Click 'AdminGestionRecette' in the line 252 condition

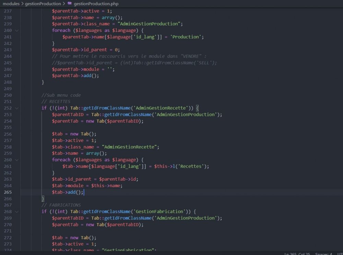click(161, 108)
